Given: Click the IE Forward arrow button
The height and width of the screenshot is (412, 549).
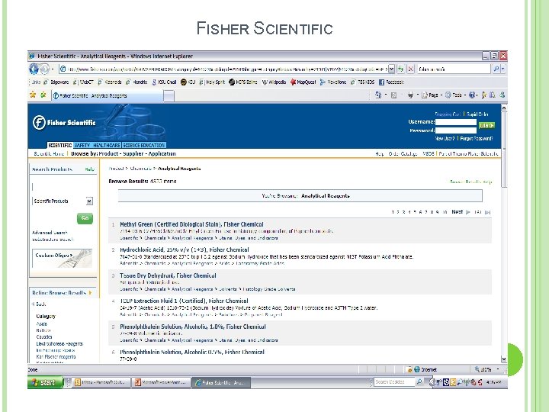Looking at the screenshot, I should (44, 69).
